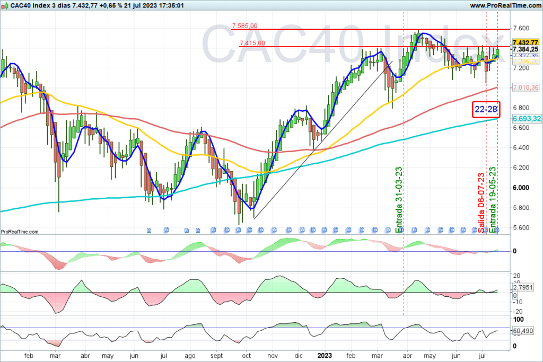Select the chart title "CAC40 Index 3 días"
The width and height of the screenshot is (543, 362).
tap(40, 5)
